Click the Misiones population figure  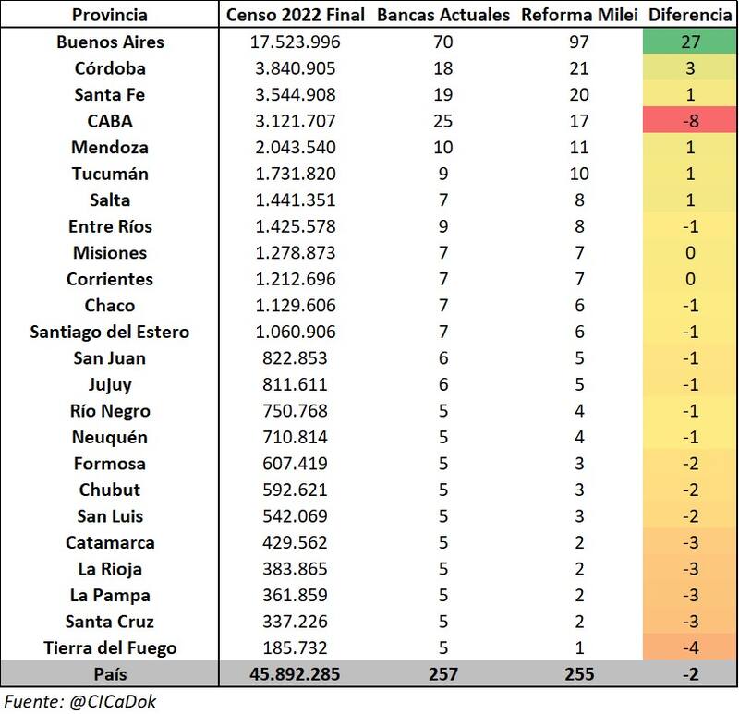(x=296, y=253)
